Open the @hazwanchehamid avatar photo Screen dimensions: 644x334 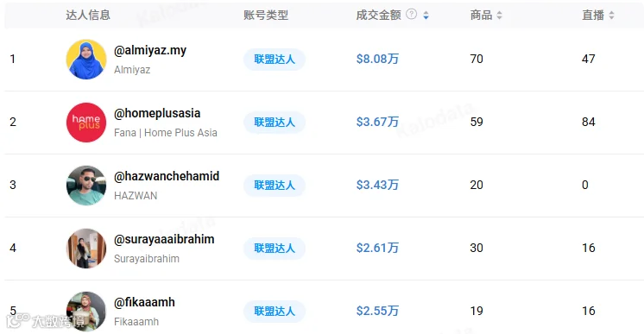[86, 186]
